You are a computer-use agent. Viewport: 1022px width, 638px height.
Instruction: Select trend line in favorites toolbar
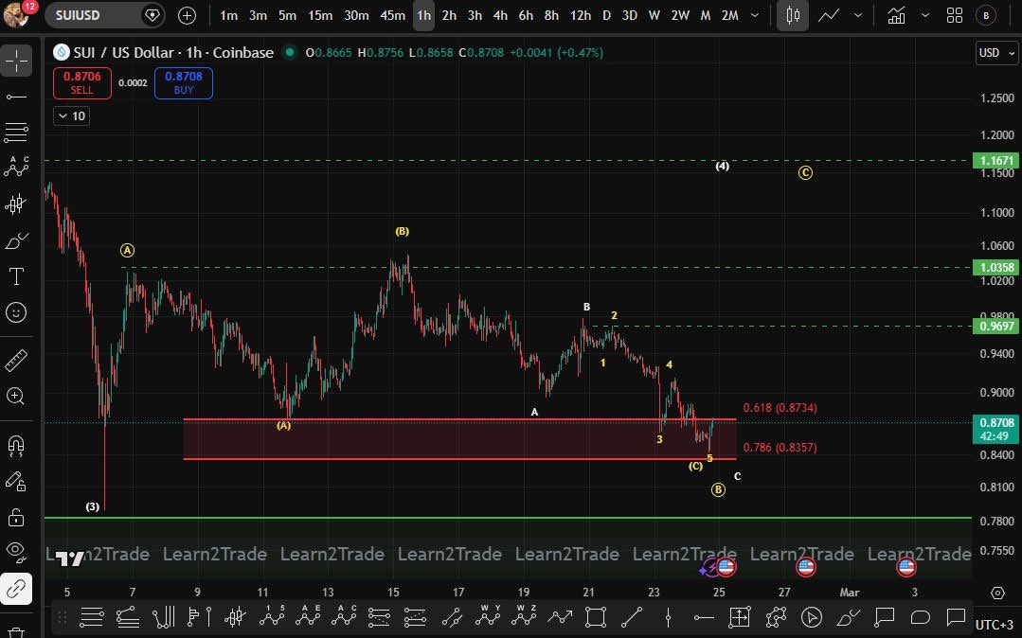(x=632, y=616)
